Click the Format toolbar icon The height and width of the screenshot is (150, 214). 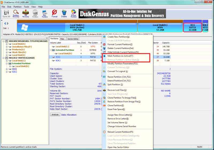pyautogui.click(x=55, y=14)
